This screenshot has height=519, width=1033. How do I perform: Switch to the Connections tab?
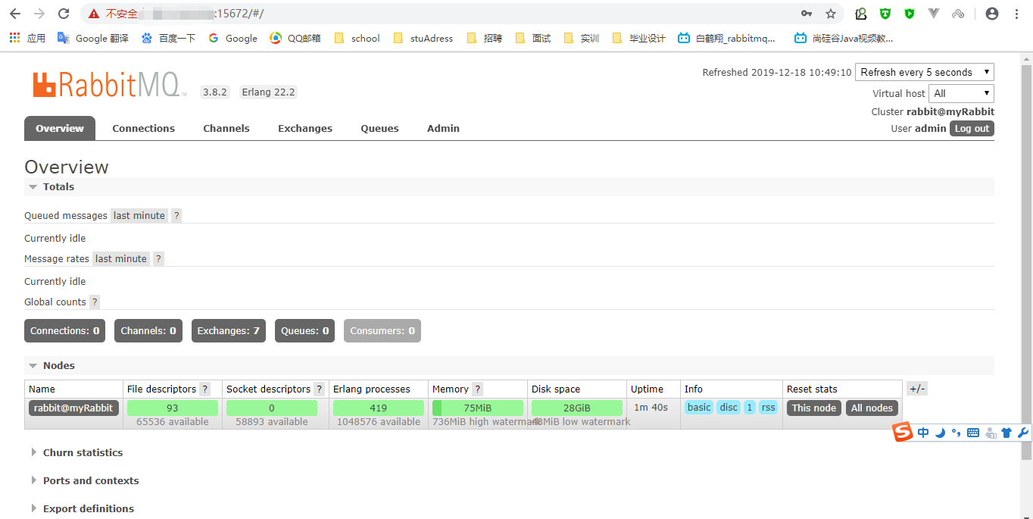(x=144, y=128)
